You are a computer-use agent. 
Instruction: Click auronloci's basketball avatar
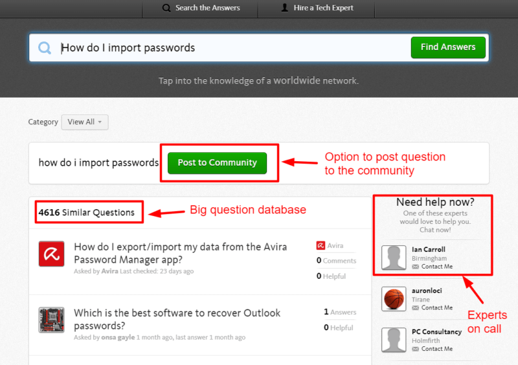pos(394,299)
